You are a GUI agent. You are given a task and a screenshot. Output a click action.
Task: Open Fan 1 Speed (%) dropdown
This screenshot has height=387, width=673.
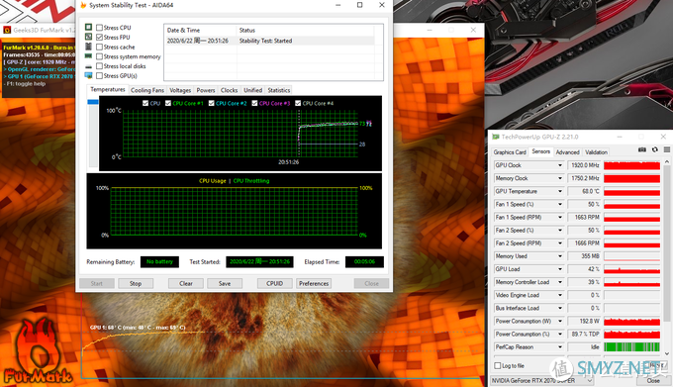point(560,204)
